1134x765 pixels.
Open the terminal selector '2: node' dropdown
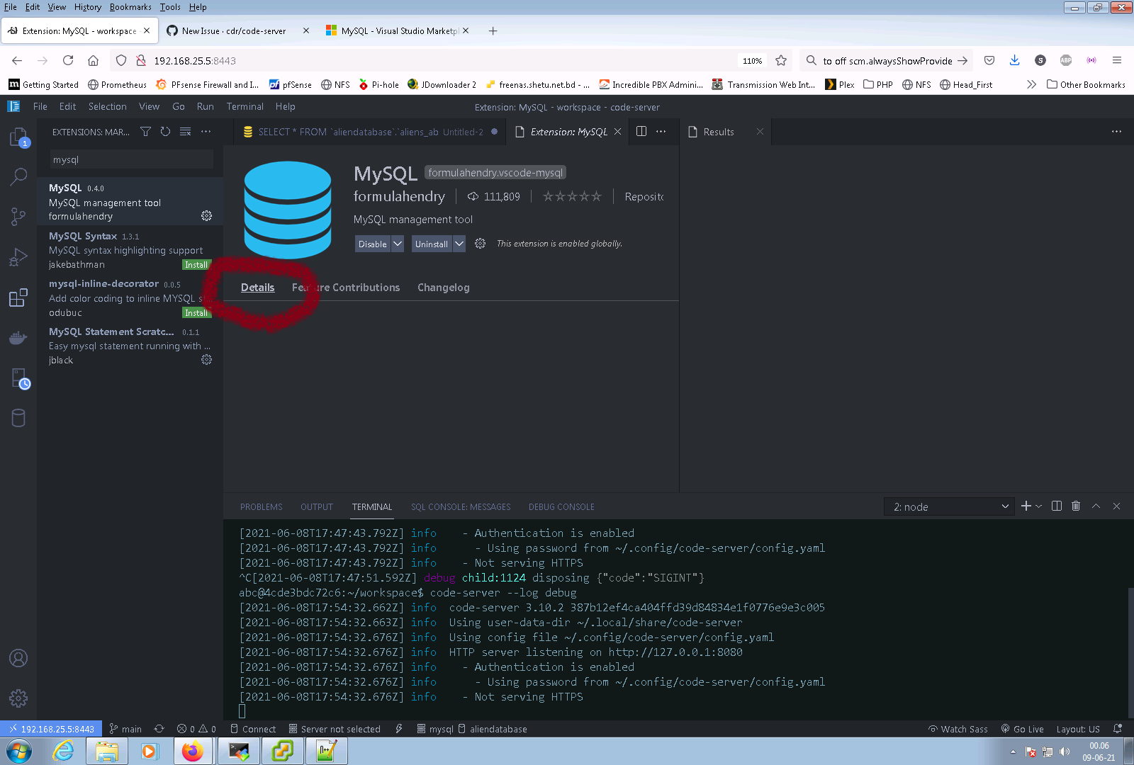[950, 506]
